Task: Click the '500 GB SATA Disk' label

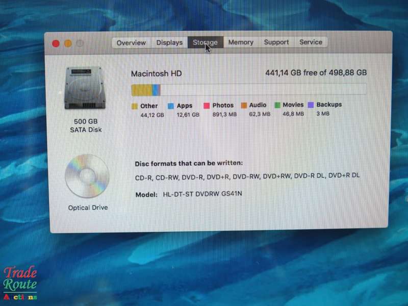Action: (x=86, y=125)
